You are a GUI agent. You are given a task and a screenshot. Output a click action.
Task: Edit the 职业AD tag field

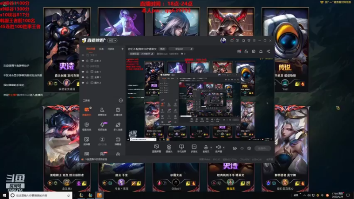click(x=181, y=49)
